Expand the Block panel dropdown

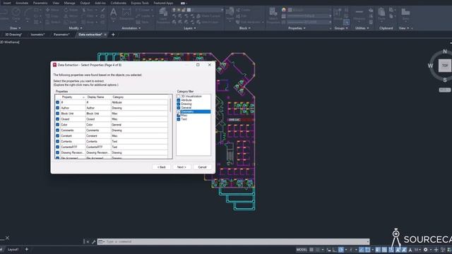tap(245, 28)
